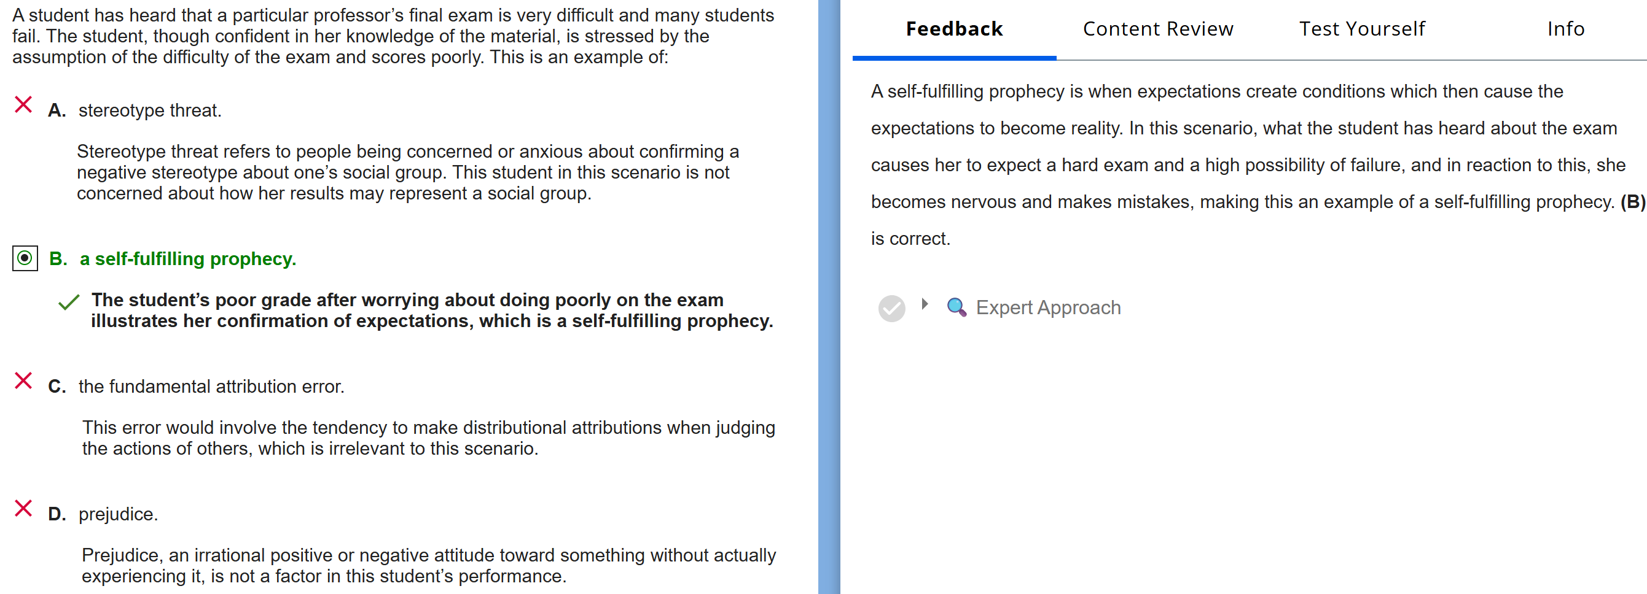Choose answer D prejudice

click(x=118, y=514)
